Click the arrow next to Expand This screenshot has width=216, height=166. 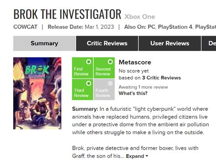pyautogui.click(x=147, y=156)
